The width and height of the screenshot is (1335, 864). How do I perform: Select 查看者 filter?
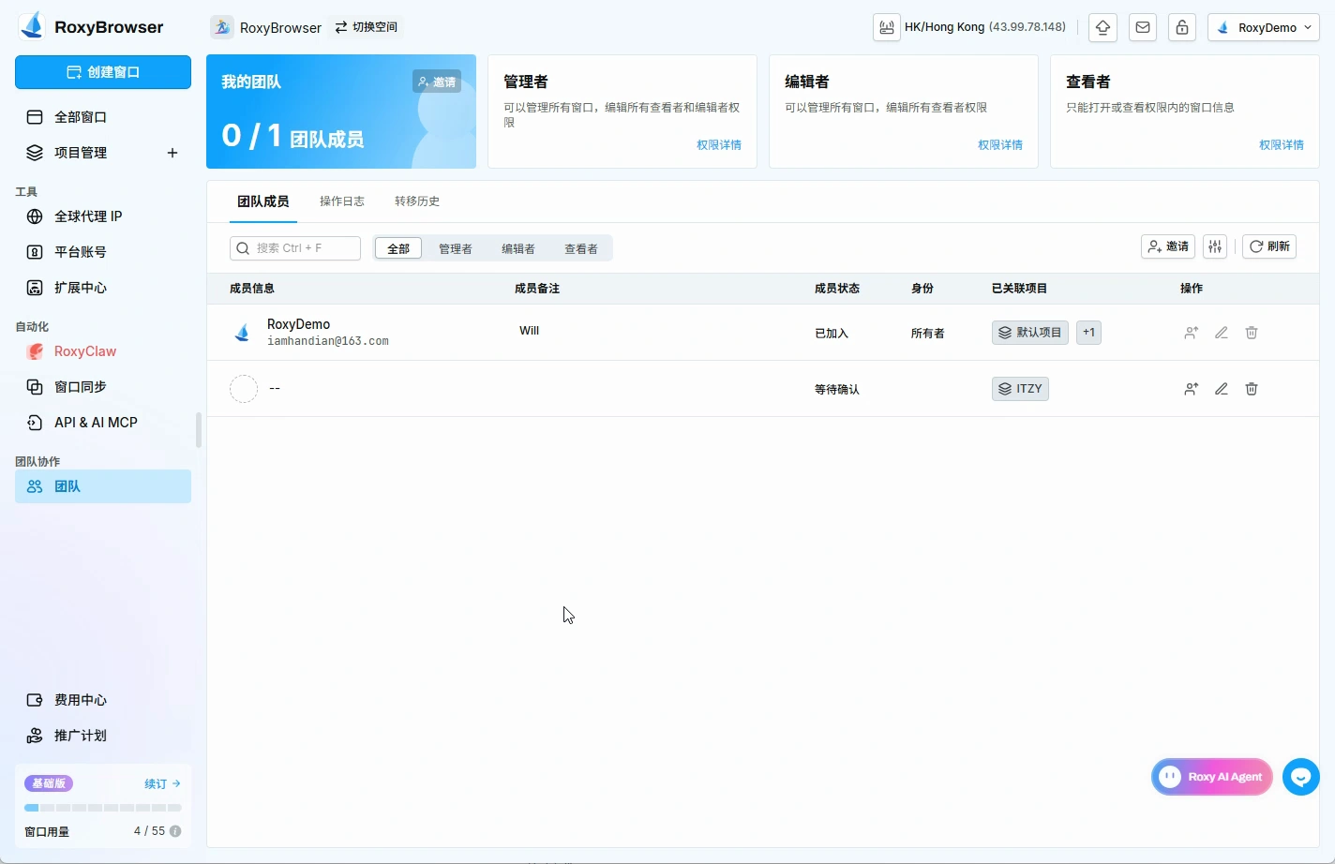(x=581, y=248)
